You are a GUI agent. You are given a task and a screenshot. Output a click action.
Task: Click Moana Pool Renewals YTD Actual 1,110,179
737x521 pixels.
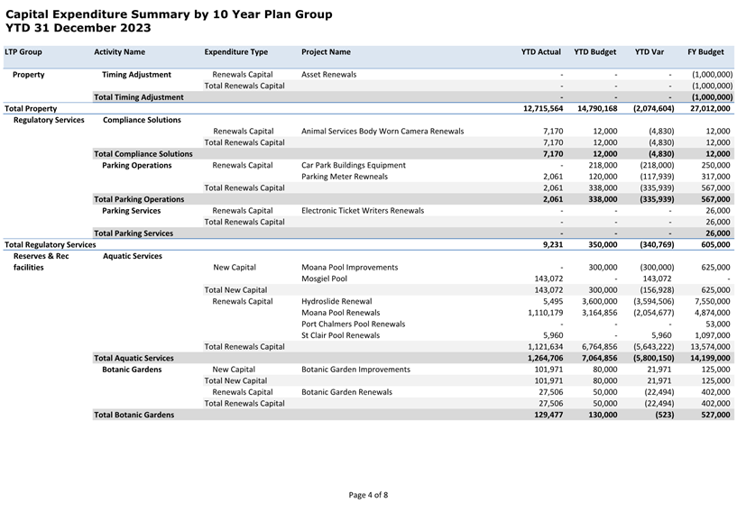(545, 313)
